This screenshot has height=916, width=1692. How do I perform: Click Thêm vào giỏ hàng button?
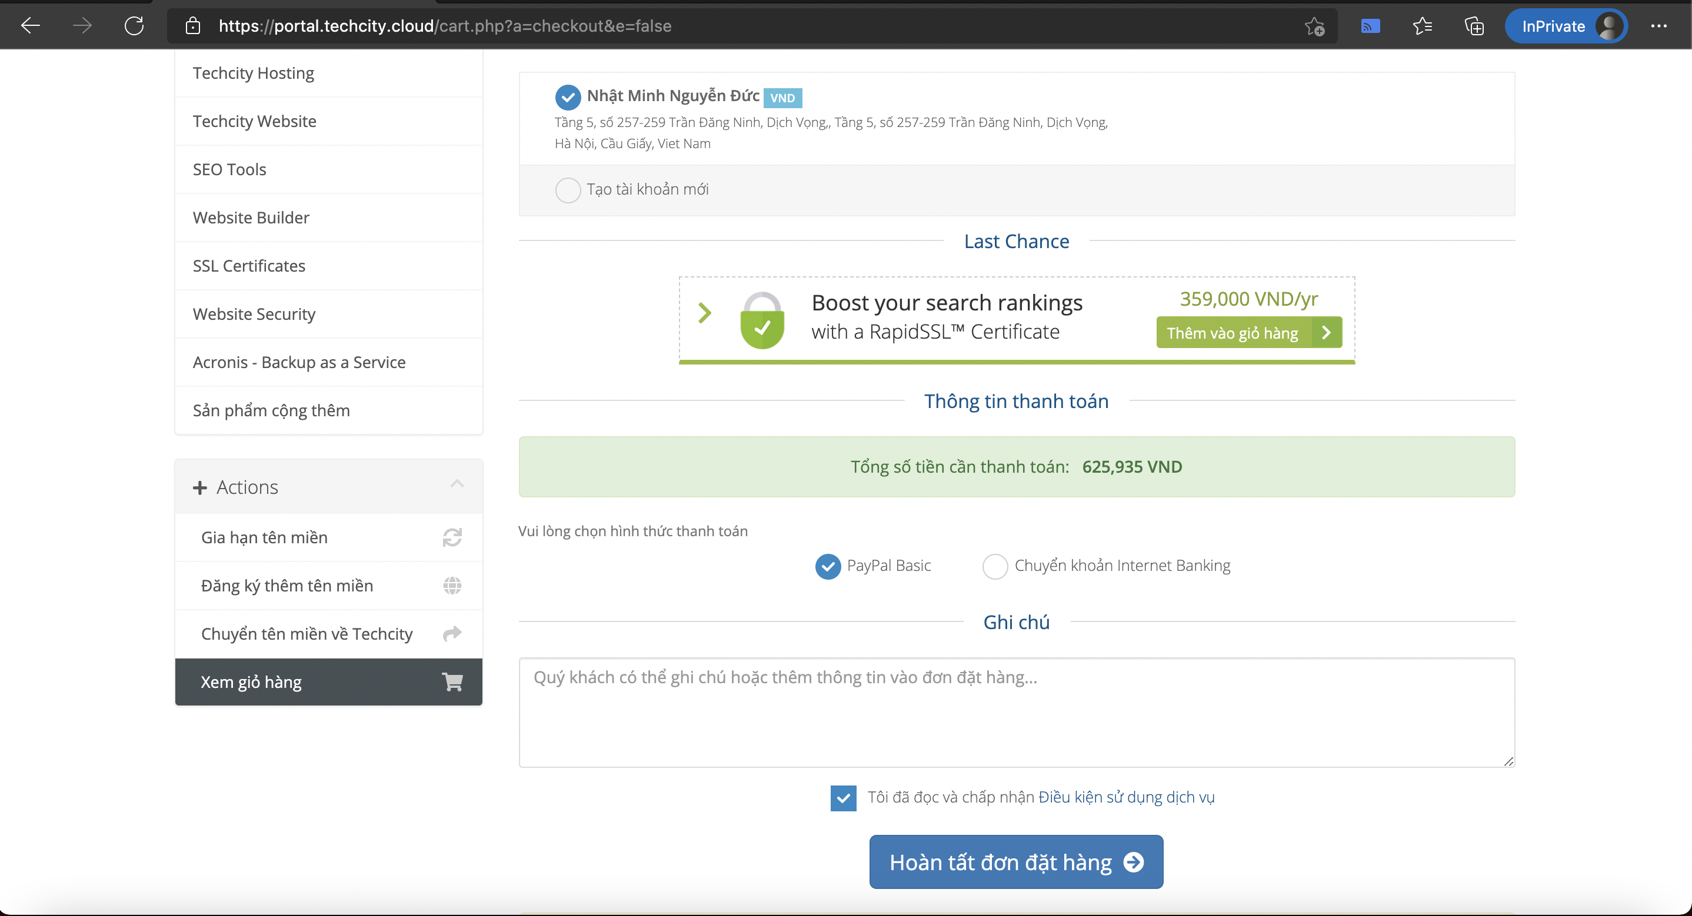[1248, 333]
